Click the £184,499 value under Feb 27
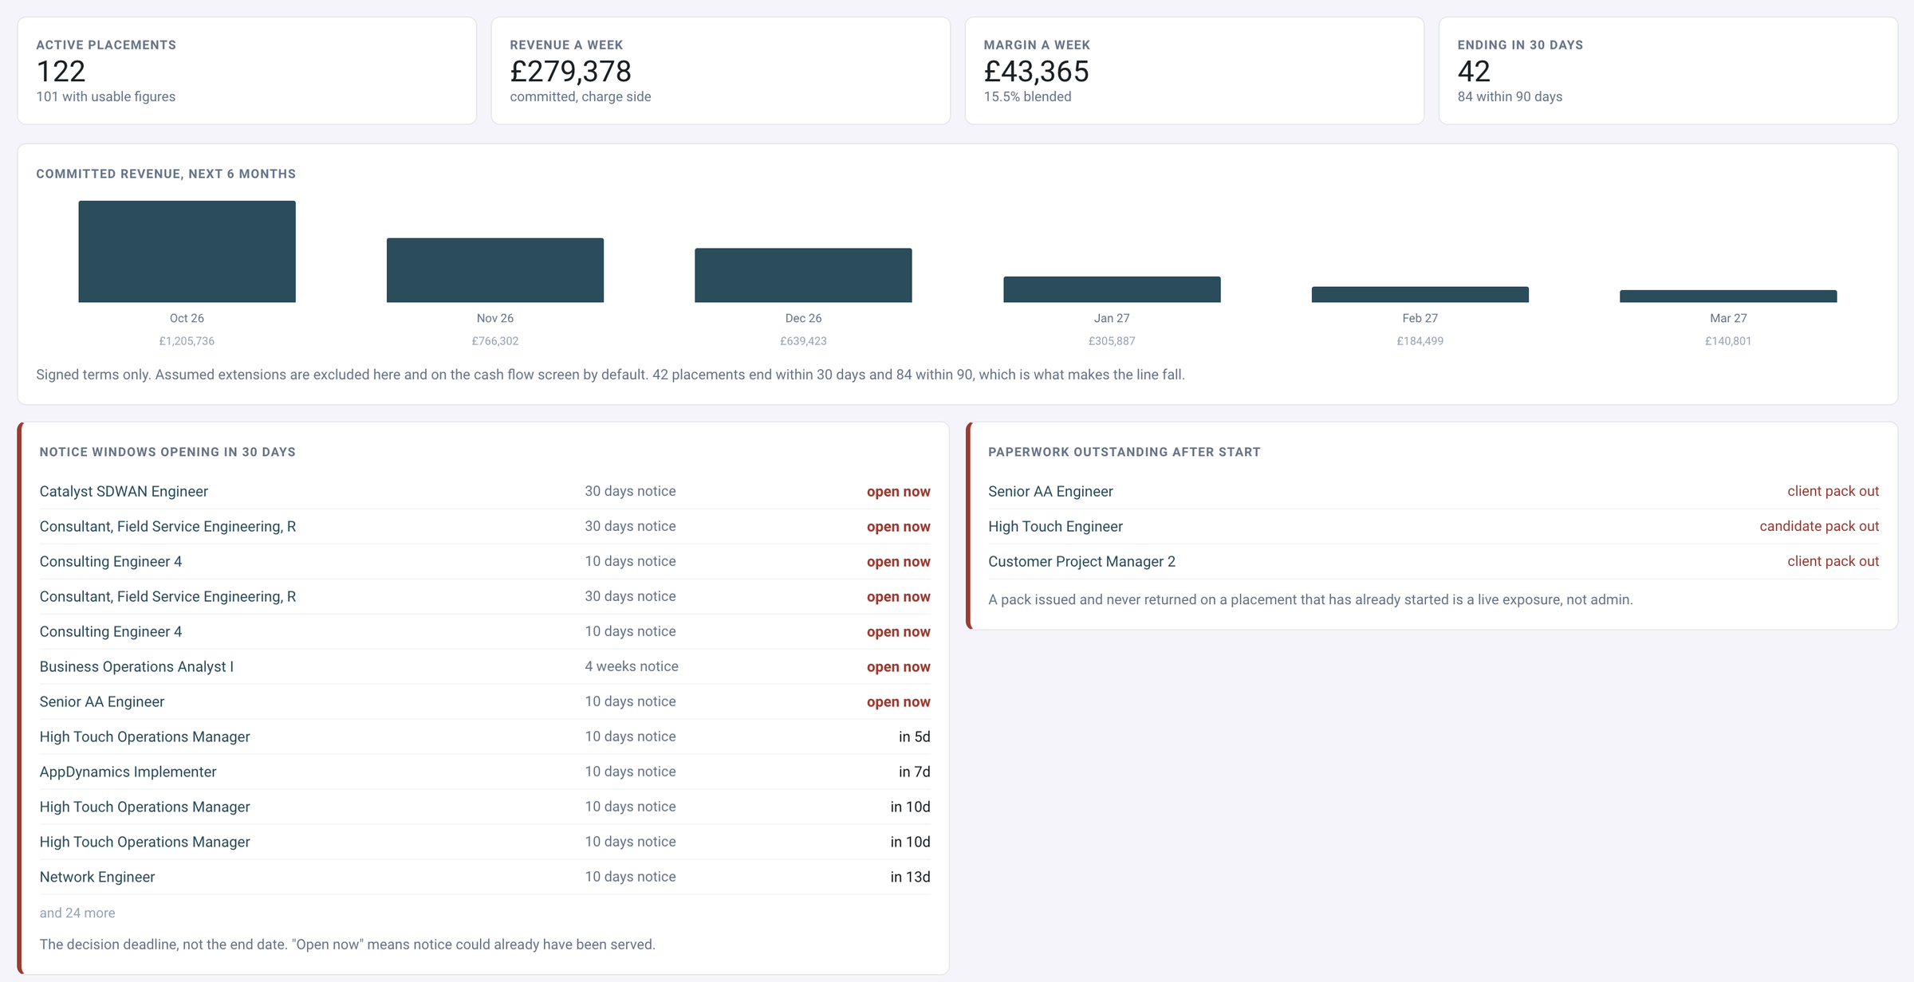This screenshot has width=1914, height=982. tap(1420, 341)
